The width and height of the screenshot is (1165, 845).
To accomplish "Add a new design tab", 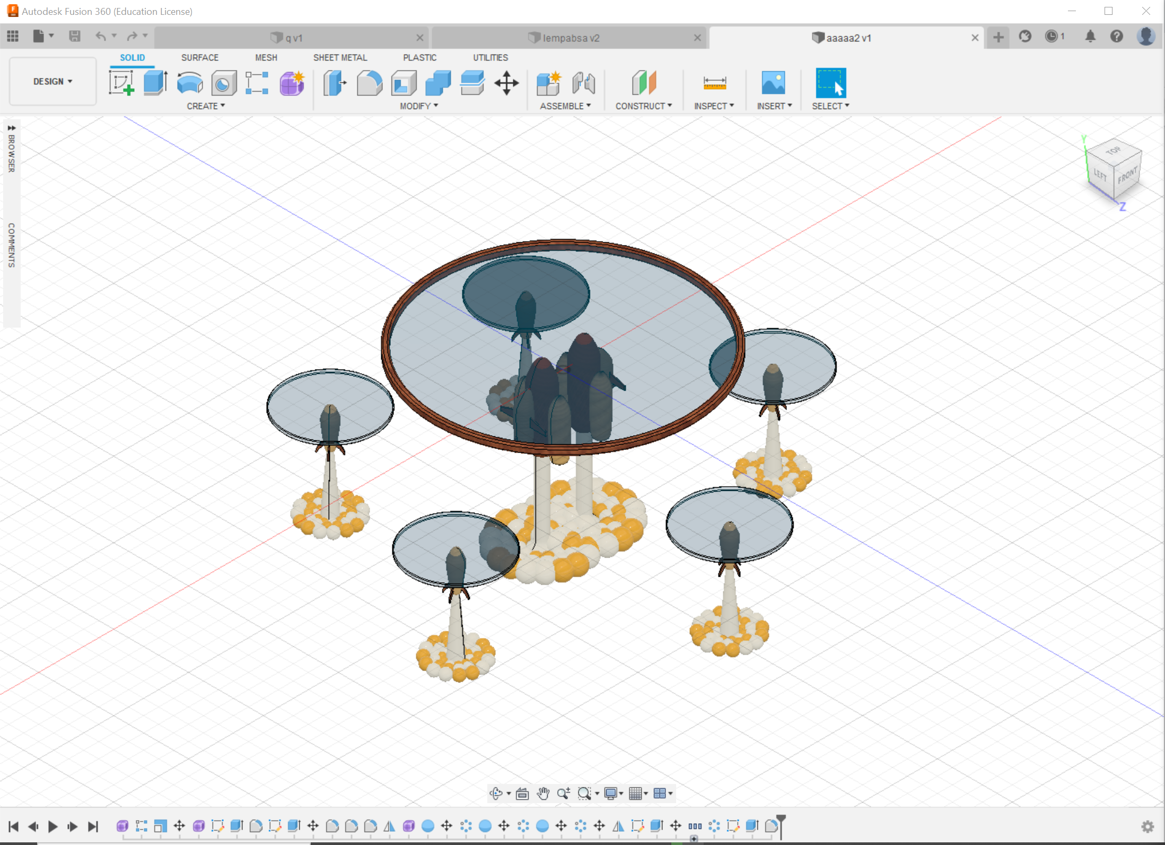I will point(998,37).
